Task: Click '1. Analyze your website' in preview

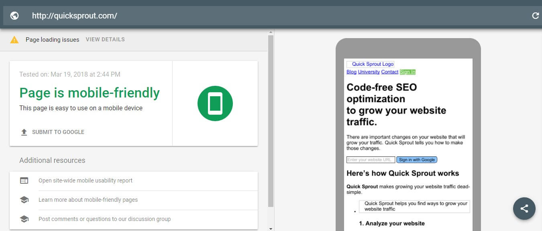Action: click(392, 223)
